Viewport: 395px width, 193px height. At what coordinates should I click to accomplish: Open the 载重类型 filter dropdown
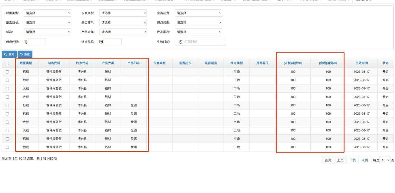click(48, 13)
